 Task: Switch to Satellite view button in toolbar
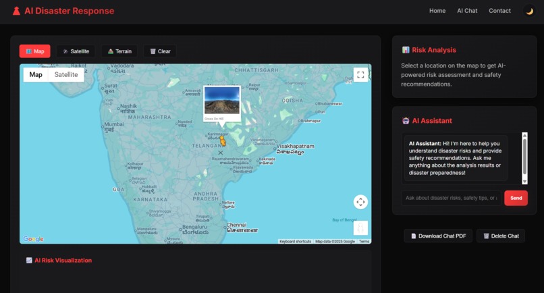tap(76, 51)
